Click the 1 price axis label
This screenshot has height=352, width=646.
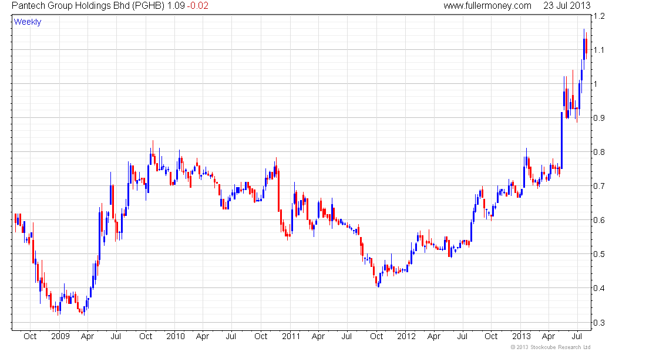[x=595, y=84]
